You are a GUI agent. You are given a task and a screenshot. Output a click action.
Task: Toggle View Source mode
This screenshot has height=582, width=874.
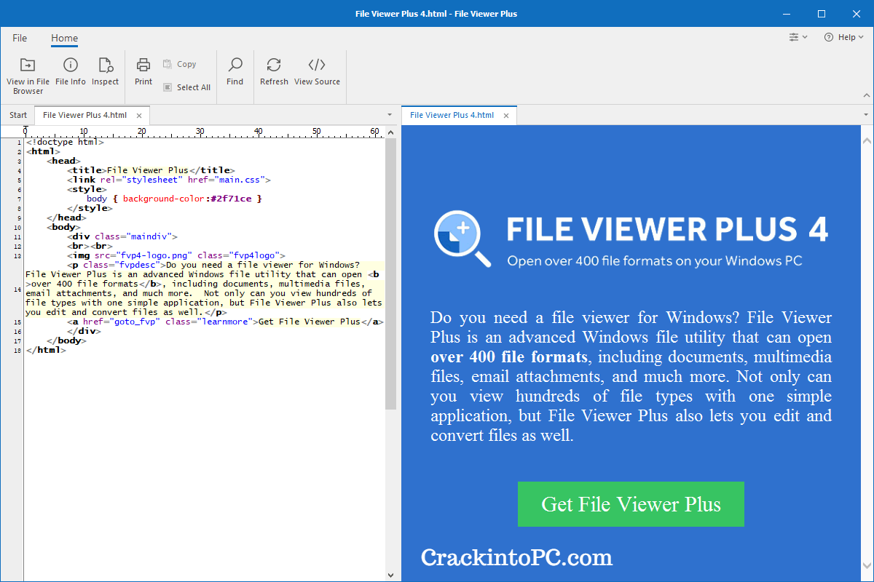pyautogui.click(x=317, y=72)
